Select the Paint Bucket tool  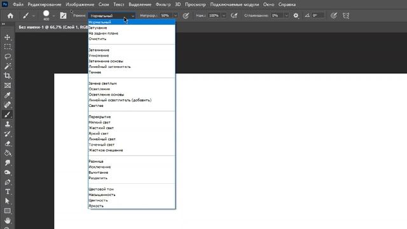7,153
